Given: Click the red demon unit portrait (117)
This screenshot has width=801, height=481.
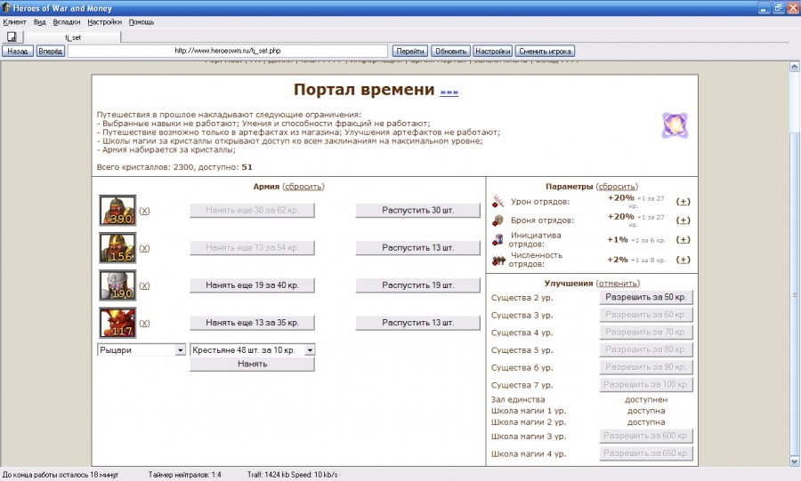Looking at the screenshot, I should (117, 323).
